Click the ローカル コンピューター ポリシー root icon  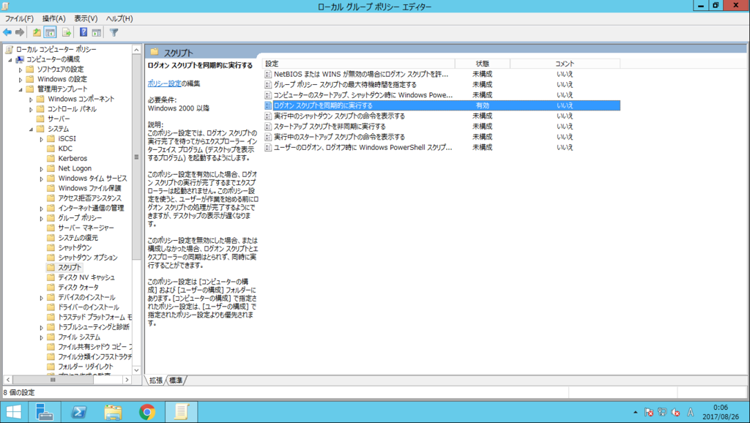[9, 49]
